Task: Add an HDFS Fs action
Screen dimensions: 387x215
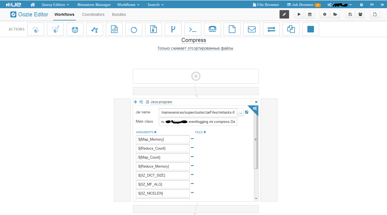Action: [x=232, y=29]
